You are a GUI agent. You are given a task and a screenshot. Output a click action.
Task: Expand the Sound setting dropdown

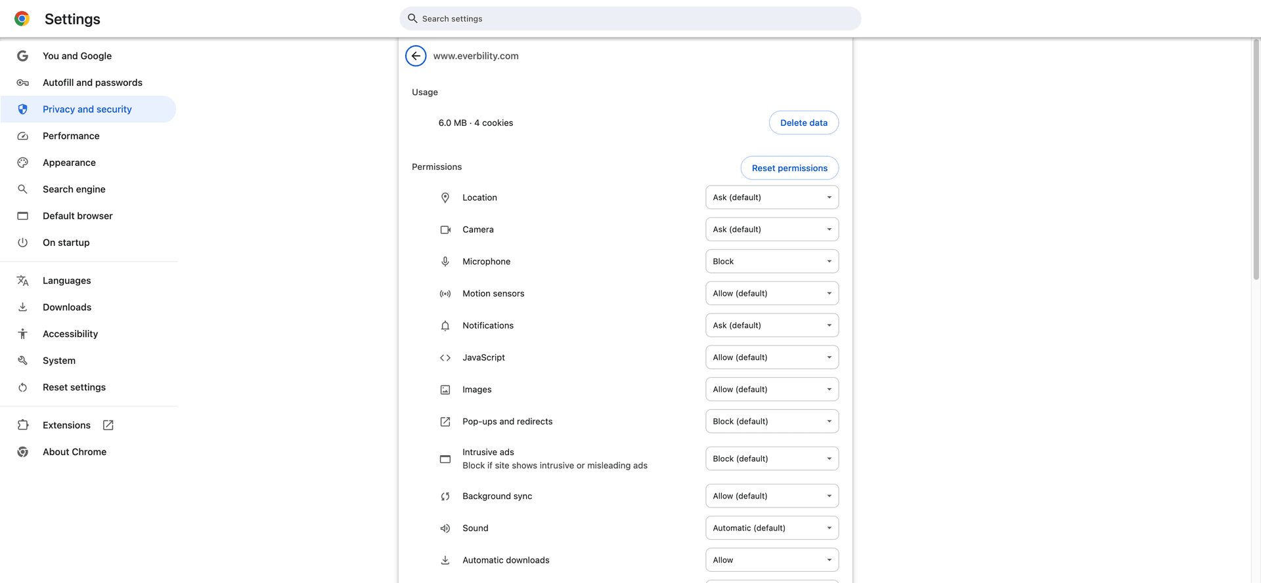pos(772,528)
